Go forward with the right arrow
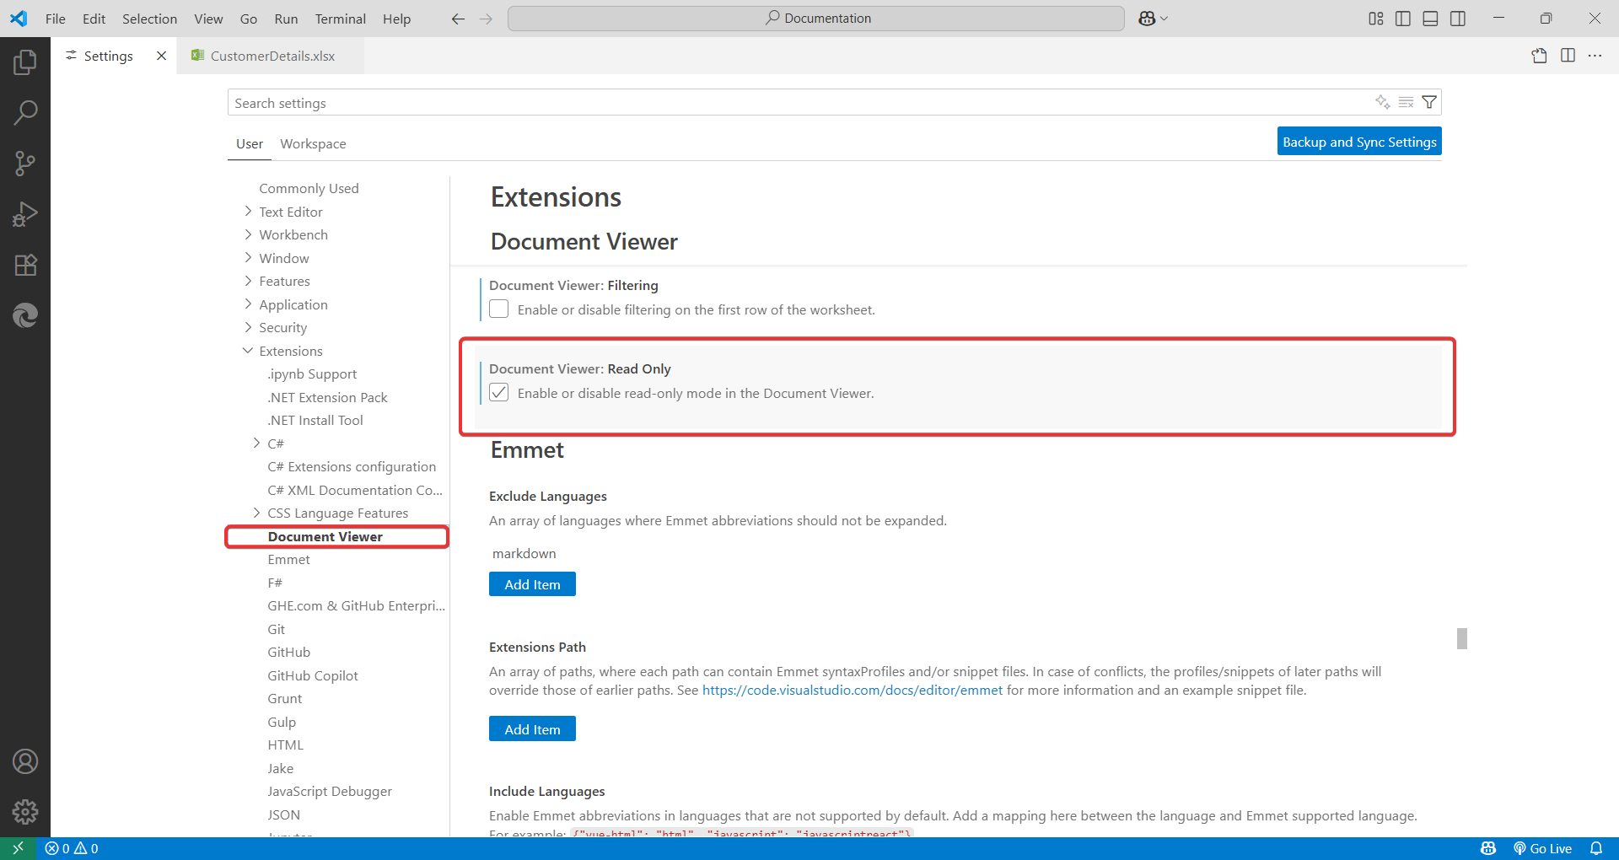The height and width of the screenshot is (860, 1619). coord(486,19)
